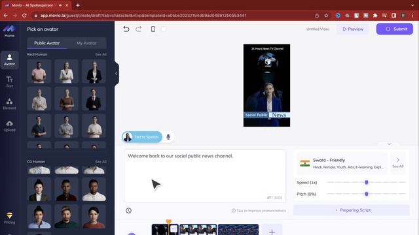Open the Movio Home logo
The image size is (419, 235).
pyautogui.click(x=9, y=31)
